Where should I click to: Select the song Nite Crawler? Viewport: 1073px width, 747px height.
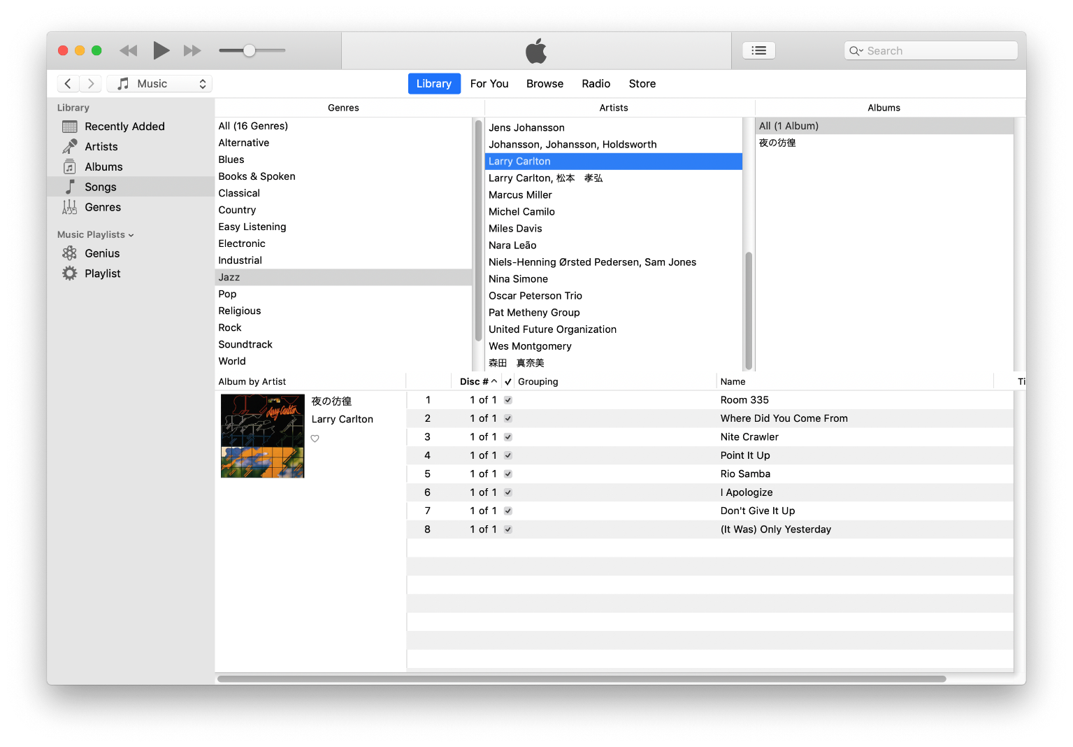coord(710,437)
